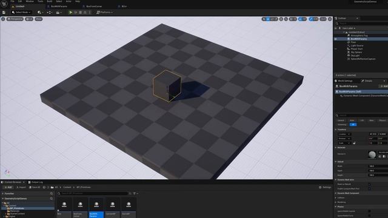Screen dimensions: 388x218
Task: Open the Output Log tab
Action: tap(35, 182)
